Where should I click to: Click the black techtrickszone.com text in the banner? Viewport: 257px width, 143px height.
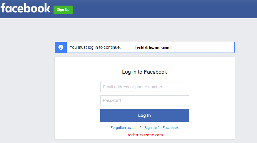point(153,48)
